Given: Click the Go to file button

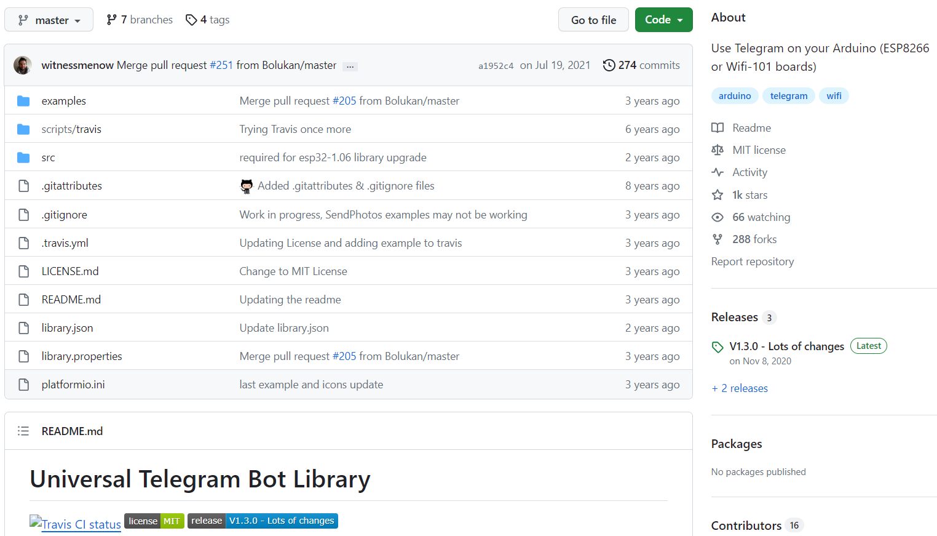Looking at the screenshot, I should pos(593,20).
